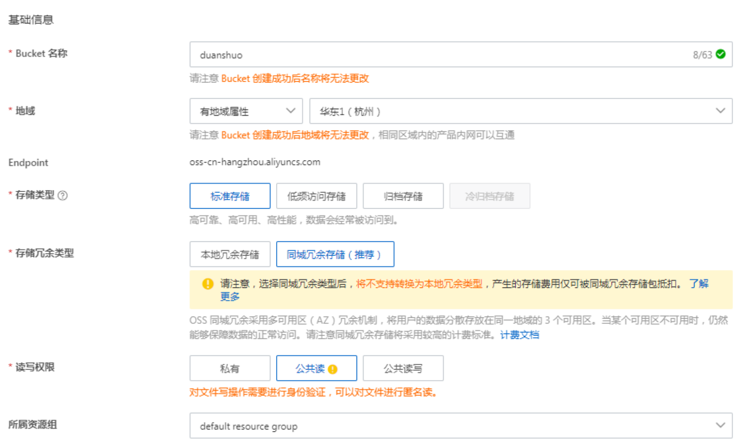Choose 同城冗余存储（推荐） redundancy option
This screenshot has height=448, width=746.
click(x=335, y=254)
